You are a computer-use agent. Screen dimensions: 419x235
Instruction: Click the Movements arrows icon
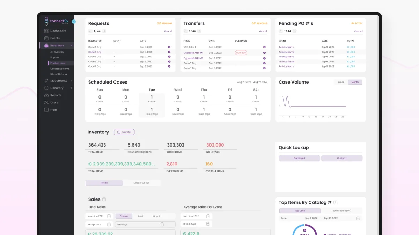46,81
